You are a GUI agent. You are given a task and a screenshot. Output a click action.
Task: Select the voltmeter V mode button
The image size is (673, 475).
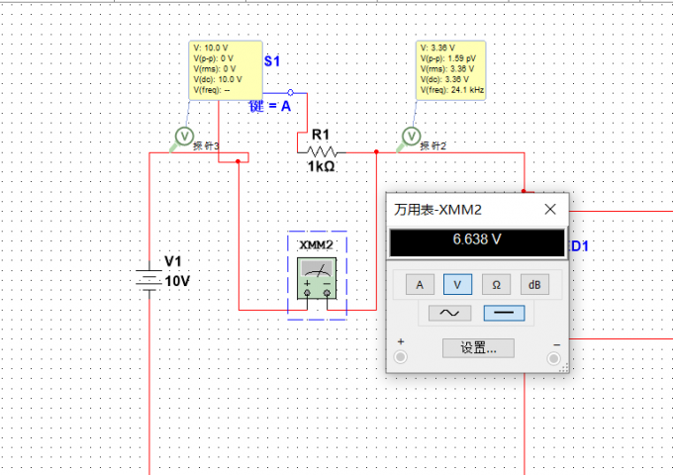[457, 284]
